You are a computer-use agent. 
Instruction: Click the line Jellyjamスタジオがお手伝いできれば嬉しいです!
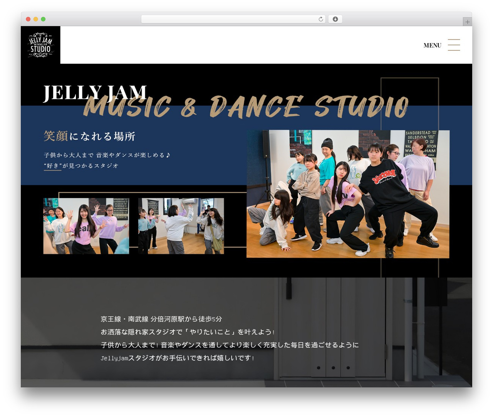(x=177, y=358)
